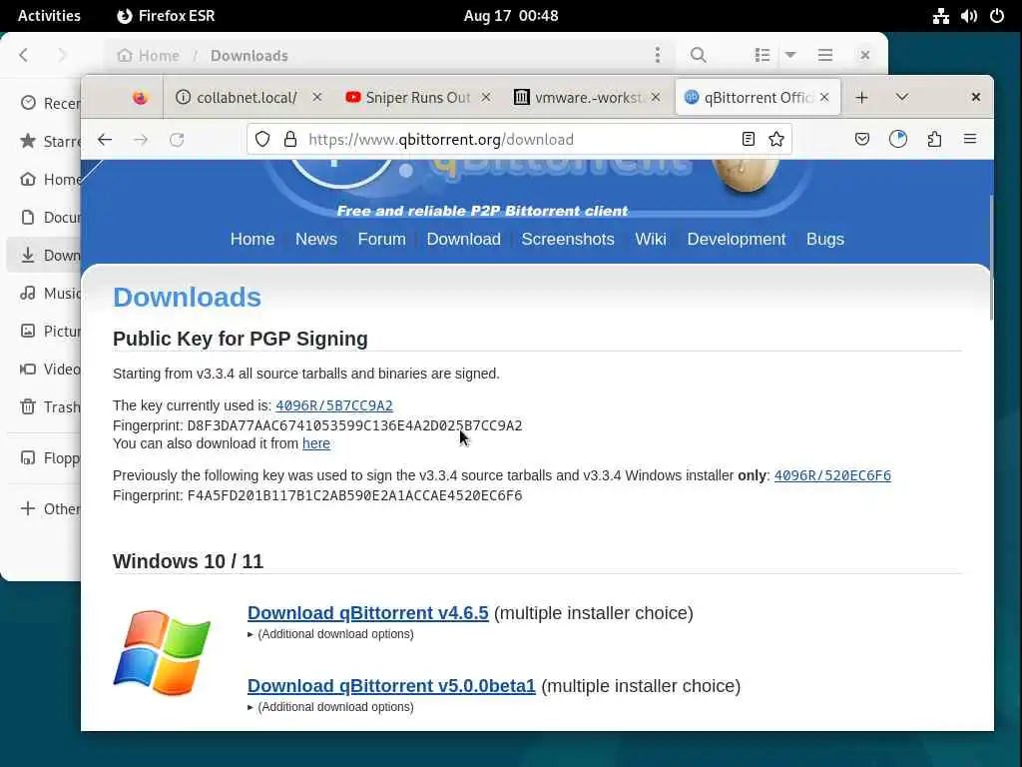This screenshot has height=767, width=1022.
Task: Open the 4096R/5B7CC9A2 key link
Action: [x=334, y=405]
